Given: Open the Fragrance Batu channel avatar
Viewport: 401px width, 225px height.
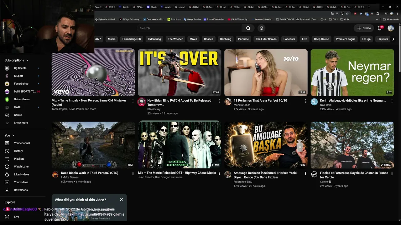Looking at the screenshot, I should [x=228, y=174].
